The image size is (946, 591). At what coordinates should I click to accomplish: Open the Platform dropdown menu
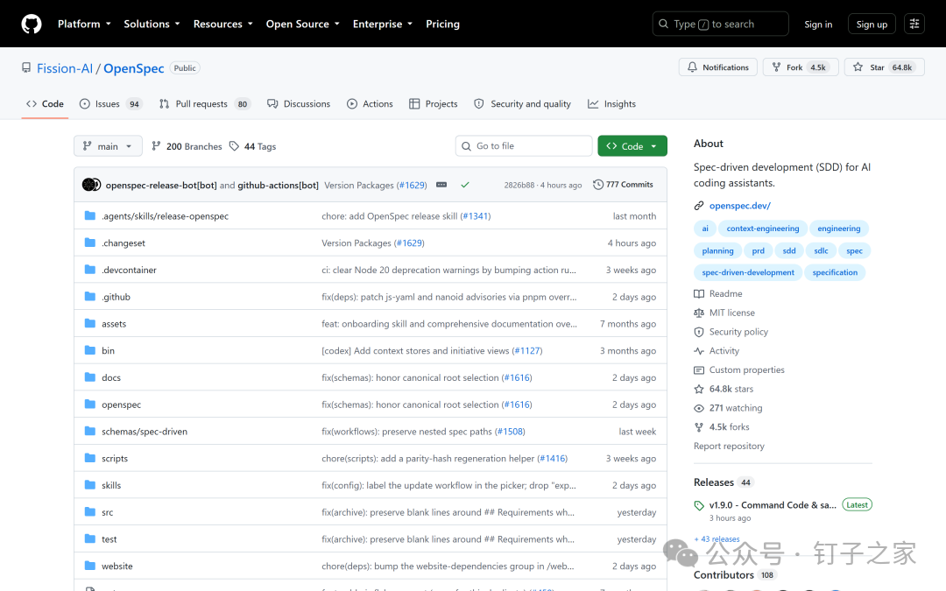84,25
